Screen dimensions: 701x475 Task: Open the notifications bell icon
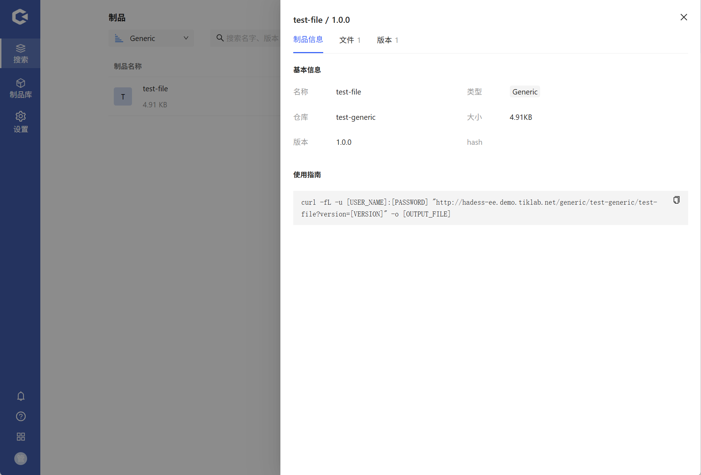coord(21,396)
